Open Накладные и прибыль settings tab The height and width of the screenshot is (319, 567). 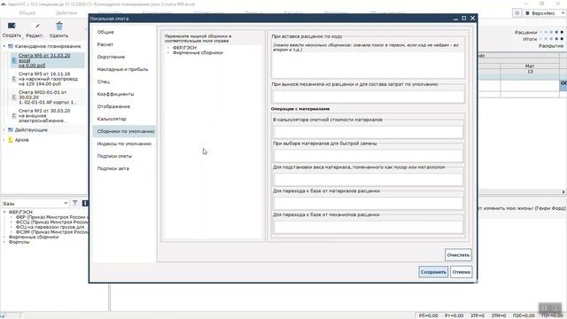click(x=124, y=69)
